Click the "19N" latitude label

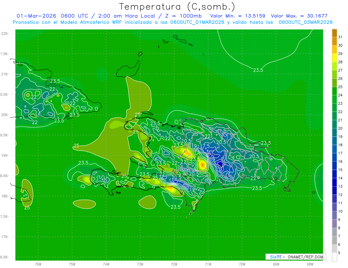[x=4, y=156]
